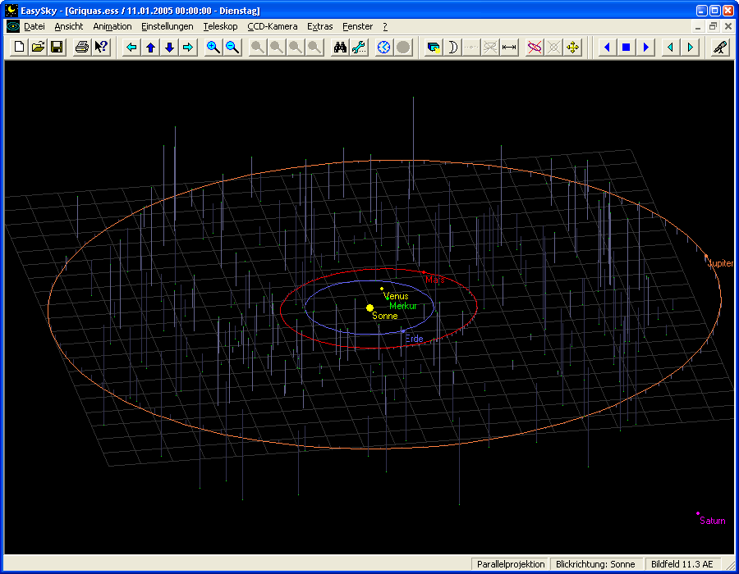This screenshot has height=574, width=739.
Task: Open the Extras menu
Action: 320,26
